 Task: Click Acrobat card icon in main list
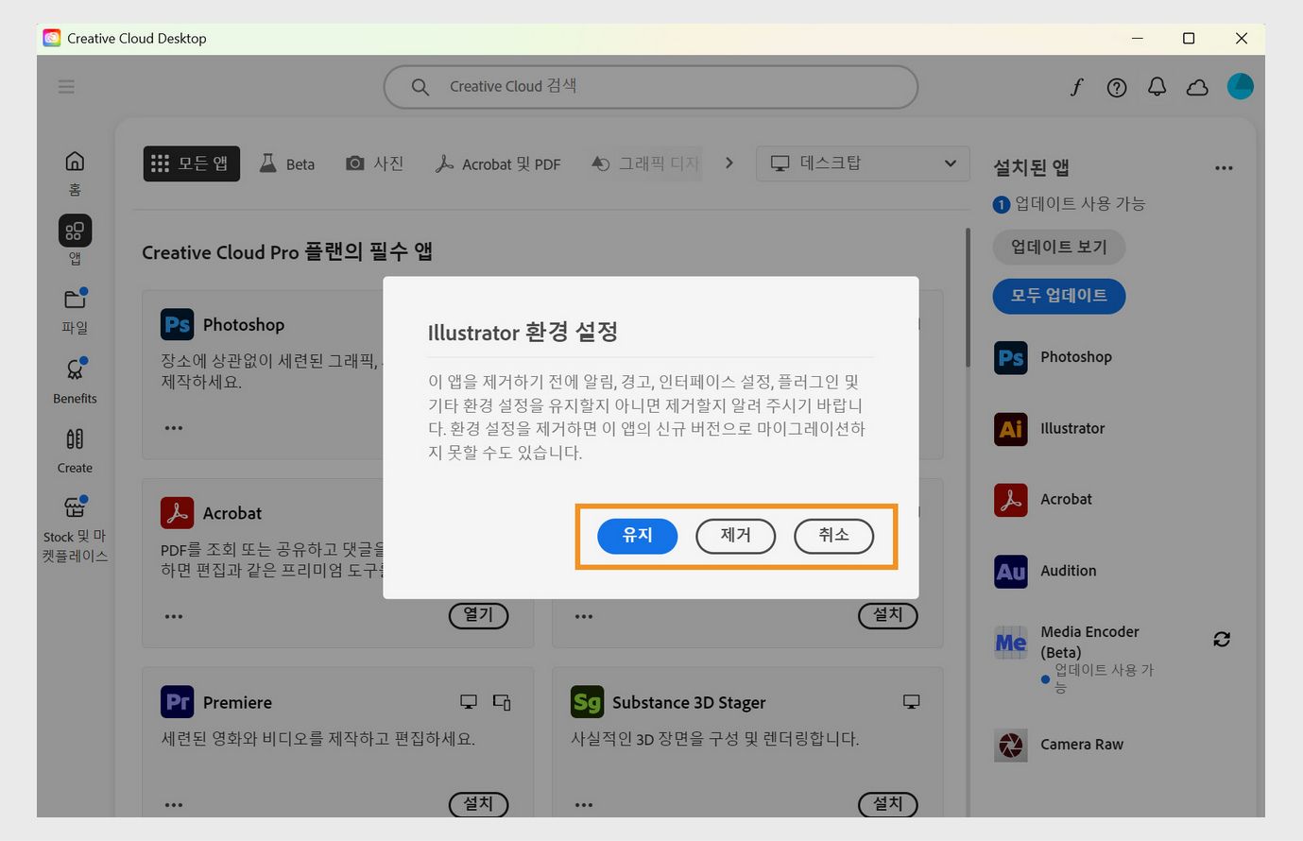tap(178, 513)
